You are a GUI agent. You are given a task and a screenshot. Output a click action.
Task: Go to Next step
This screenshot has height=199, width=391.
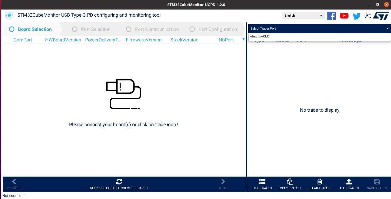pyautogui.click(x=223, y=184)
